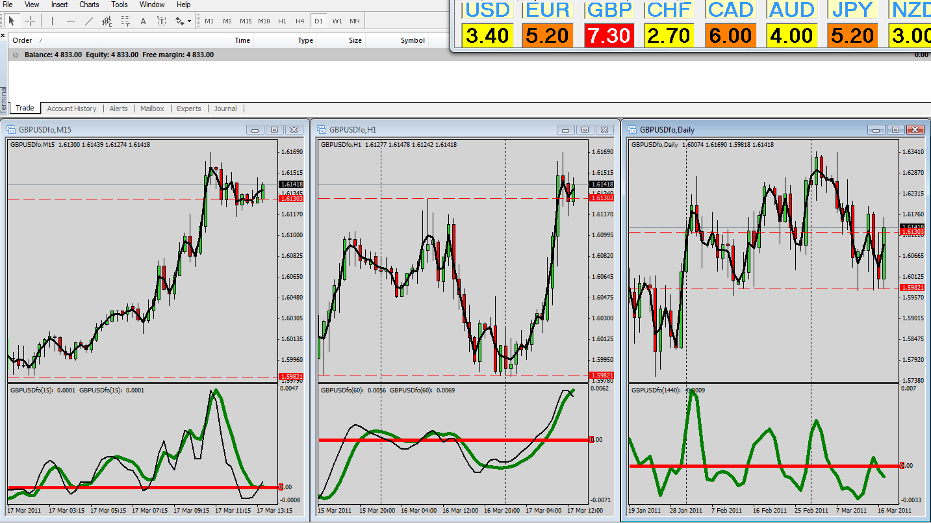Close the Terminal panel with the x

pyautogui.click(x=3, y=35)
